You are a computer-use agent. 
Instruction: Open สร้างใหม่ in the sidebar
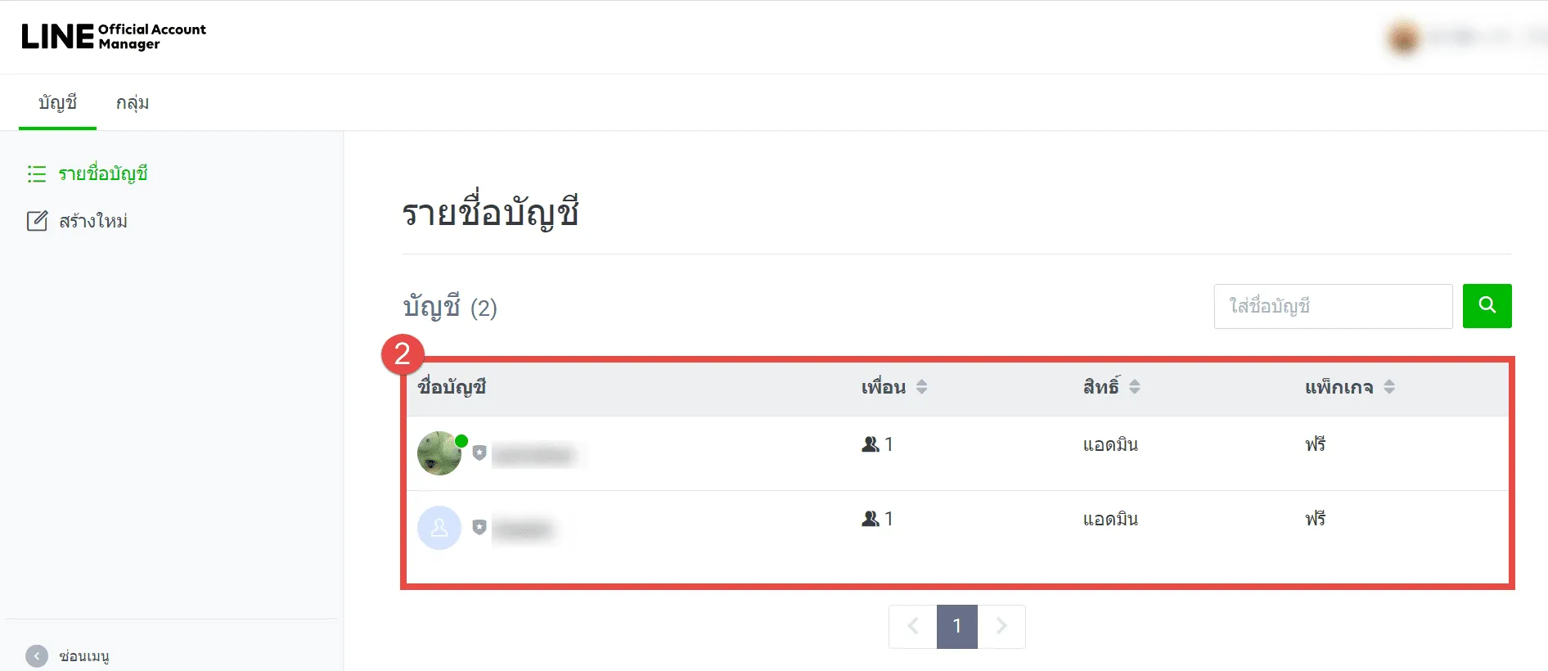[93, 221]
